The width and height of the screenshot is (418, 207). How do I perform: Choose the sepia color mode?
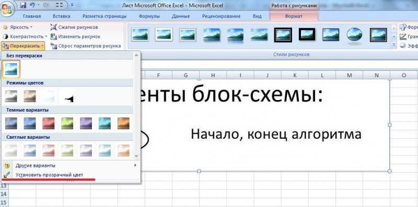[30, 96]
